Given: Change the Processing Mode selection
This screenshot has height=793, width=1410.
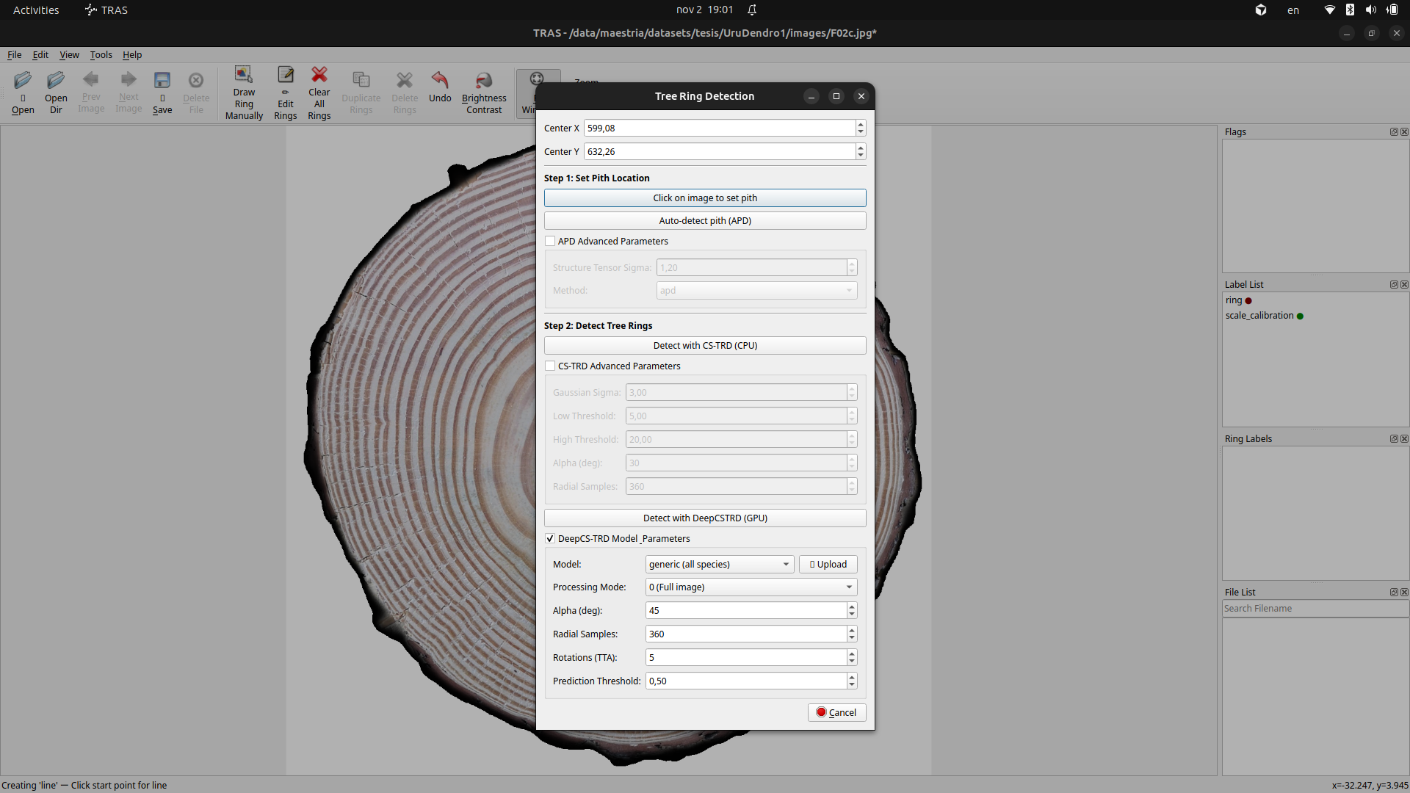Looking at the screenshot, I should tap(750, 587).
